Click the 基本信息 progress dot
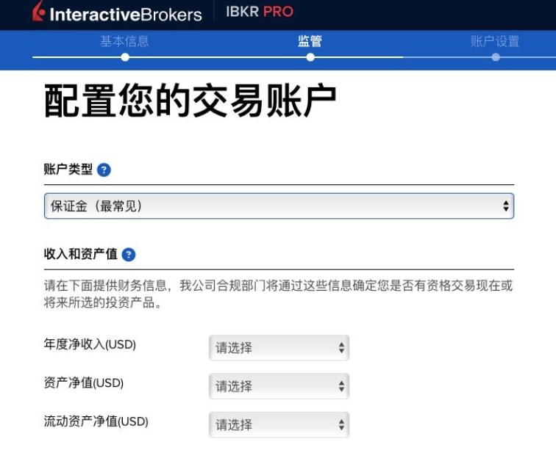The height and width of the screenshot is (461, 556). click(x=125, y=57)
